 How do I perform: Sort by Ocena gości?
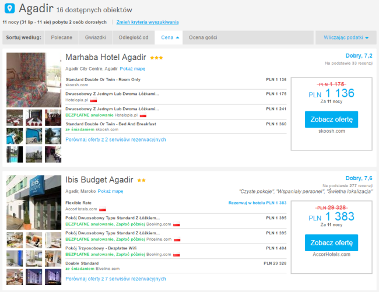click(203, 37)
